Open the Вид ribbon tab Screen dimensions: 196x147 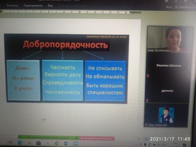click(50, 6)
